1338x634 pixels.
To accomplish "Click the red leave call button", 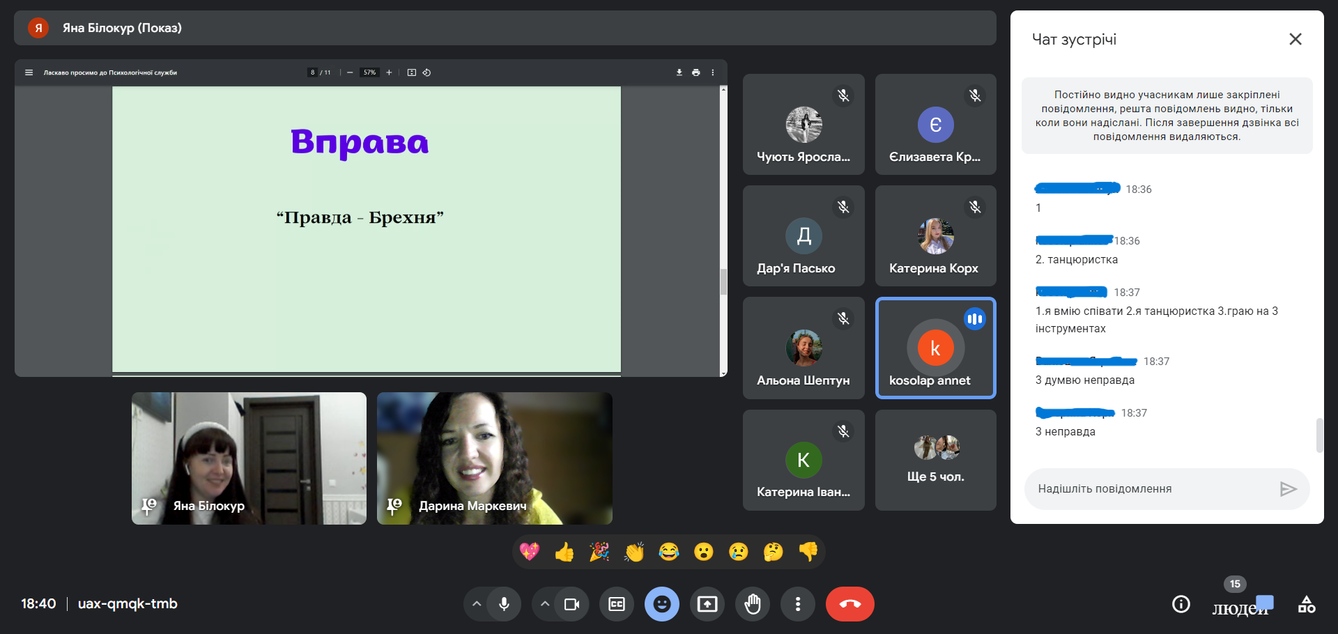I will point(849,604).
